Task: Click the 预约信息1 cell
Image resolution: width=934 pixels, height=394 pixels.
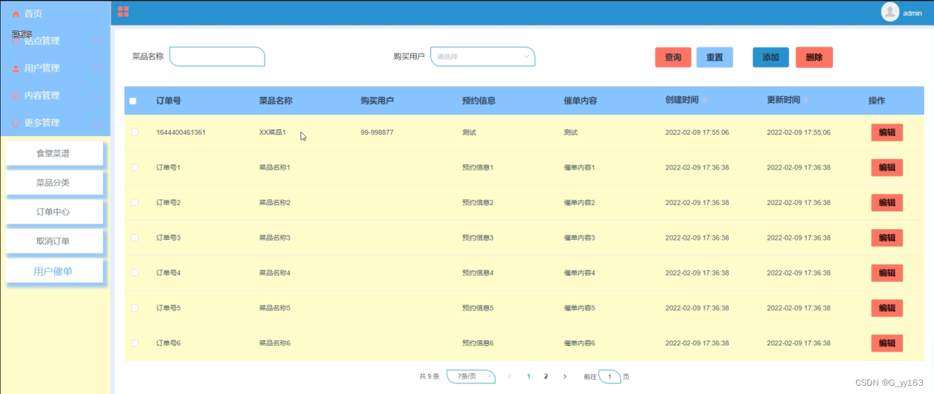Action: pos(478,167)
